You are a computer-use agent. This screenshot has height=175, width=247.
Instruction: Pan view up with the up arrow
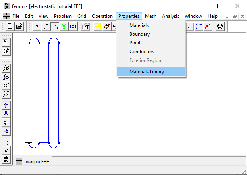click(6, 105)
